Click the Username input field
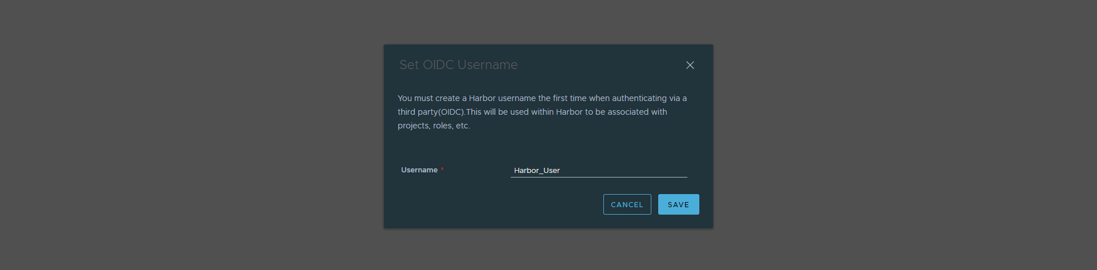The height and width of the screenshot is (270, 1097). 599,170
